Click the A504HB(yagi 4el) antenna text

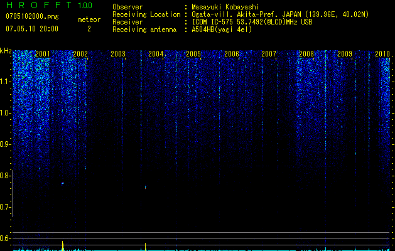click(222, 29)
